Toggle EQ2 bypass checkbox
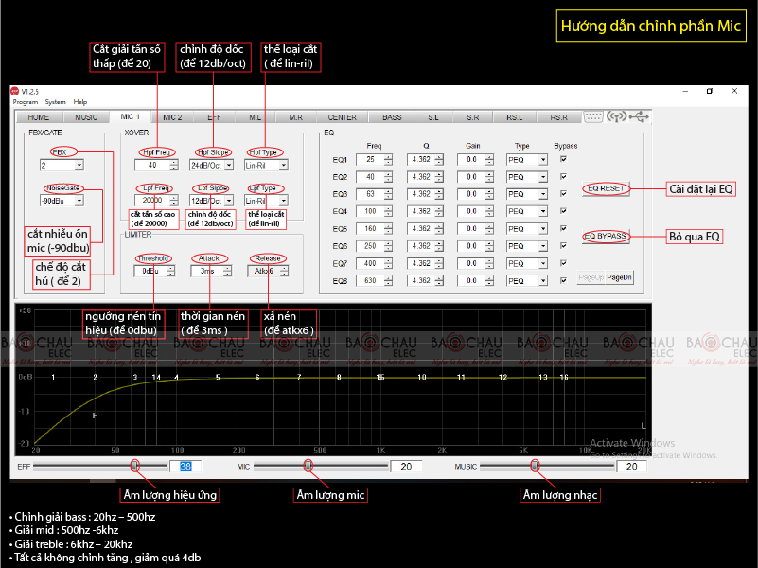The image size is (758, 568). point(563,176)
